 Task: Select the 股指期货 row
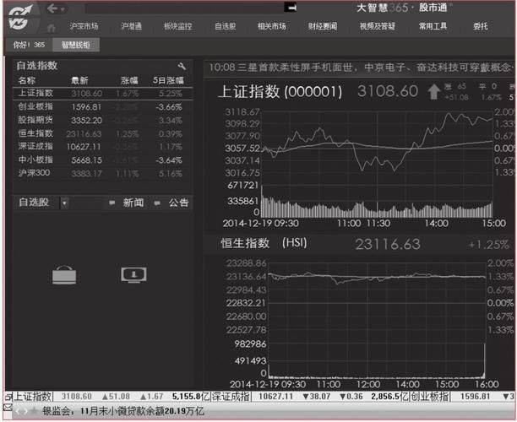point(102,120)
